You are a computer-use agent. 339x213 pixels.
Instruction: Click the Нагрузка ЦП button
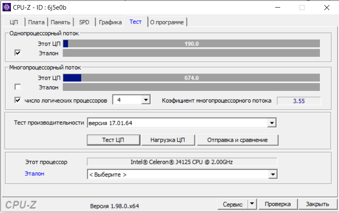(x=168, y=140)
